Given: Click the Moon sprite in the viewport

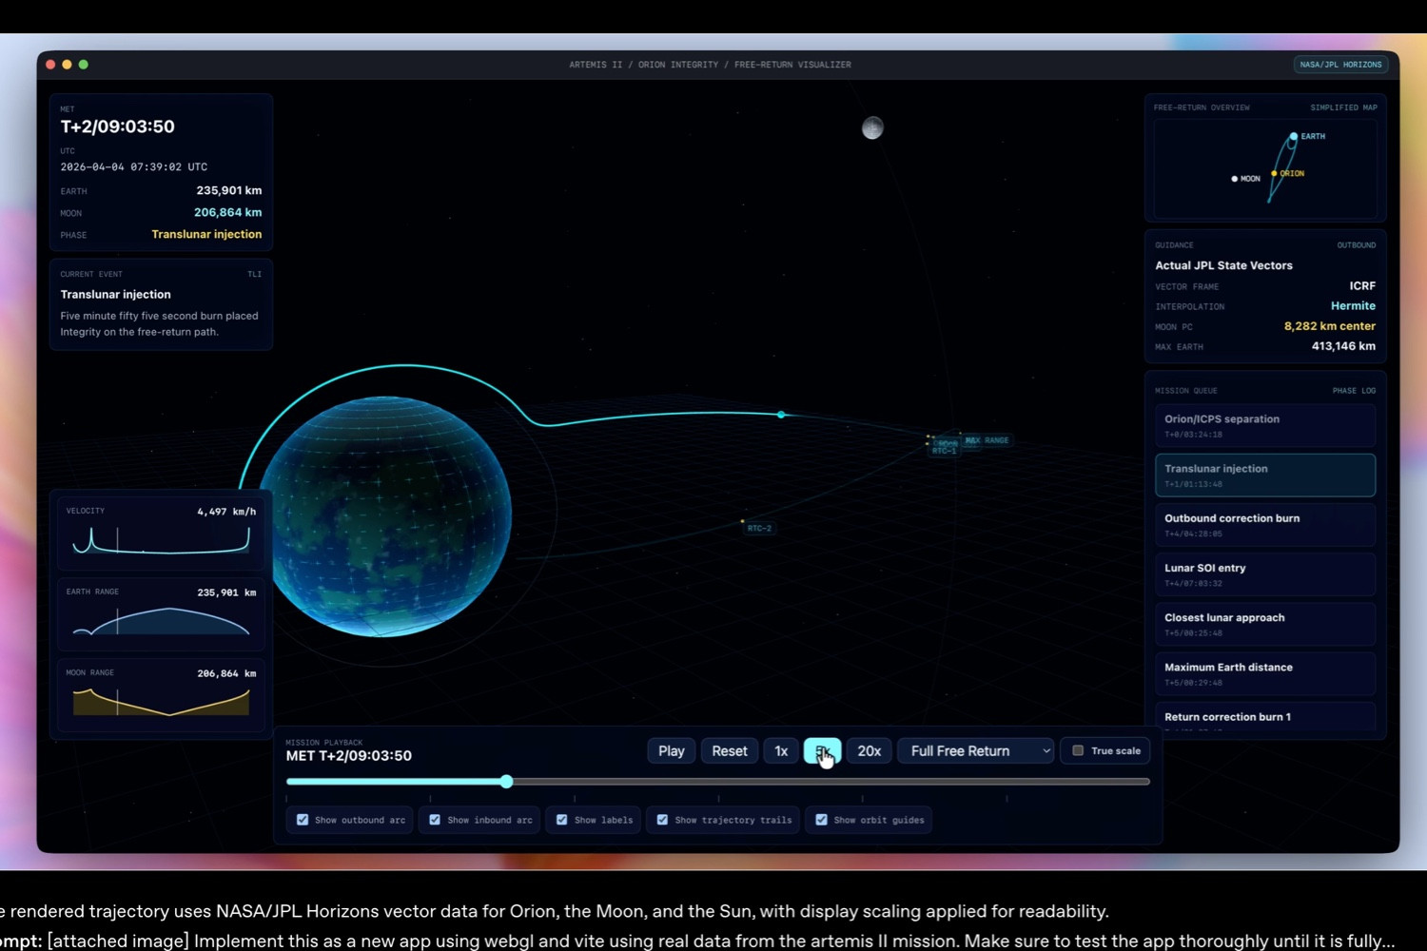Looking at the screenshot, I should coord(872,127).
